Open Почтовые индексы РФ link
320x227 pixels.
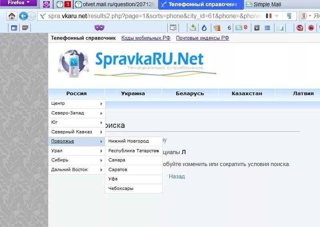(202, 38)
